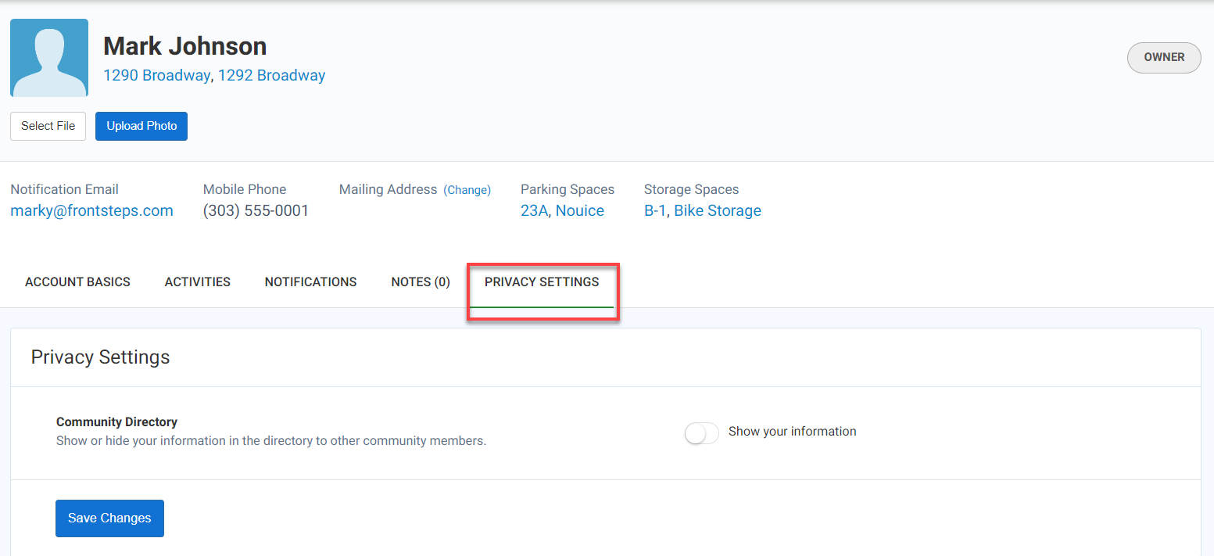Viewport: 1214px width, 556px height.
Task: Select the Notifications tab
Action: (x=310, y=282)
